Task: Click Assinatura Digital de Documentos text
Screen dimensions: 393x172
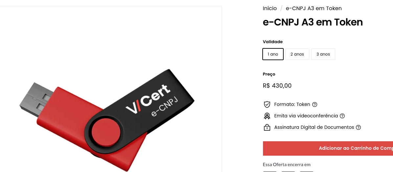Action: (x=314, y=127)
